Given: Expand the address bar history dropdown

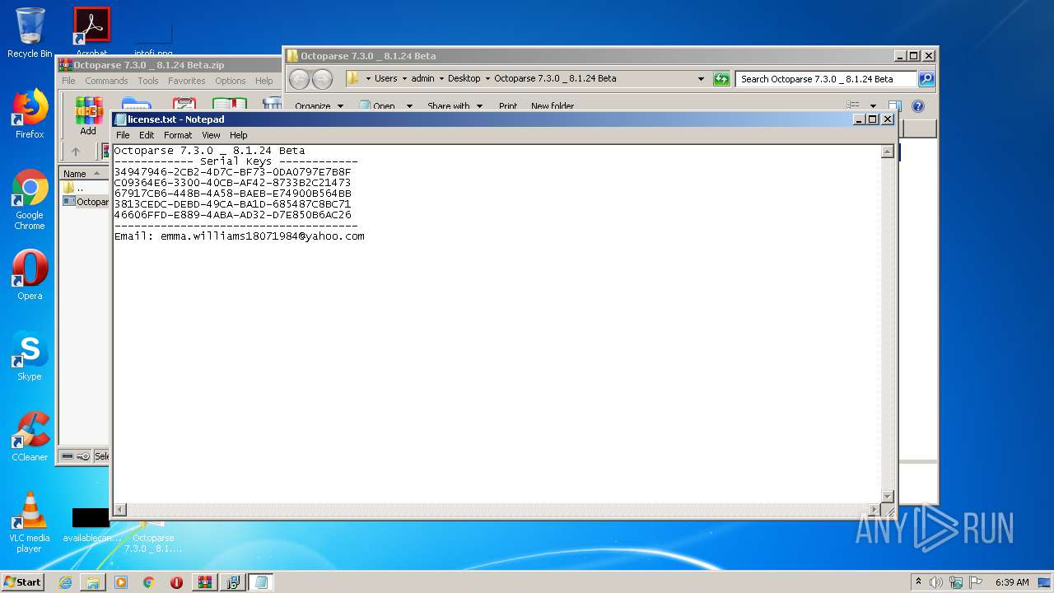Looking at the screenshot, I should click(x=701, y=79).
